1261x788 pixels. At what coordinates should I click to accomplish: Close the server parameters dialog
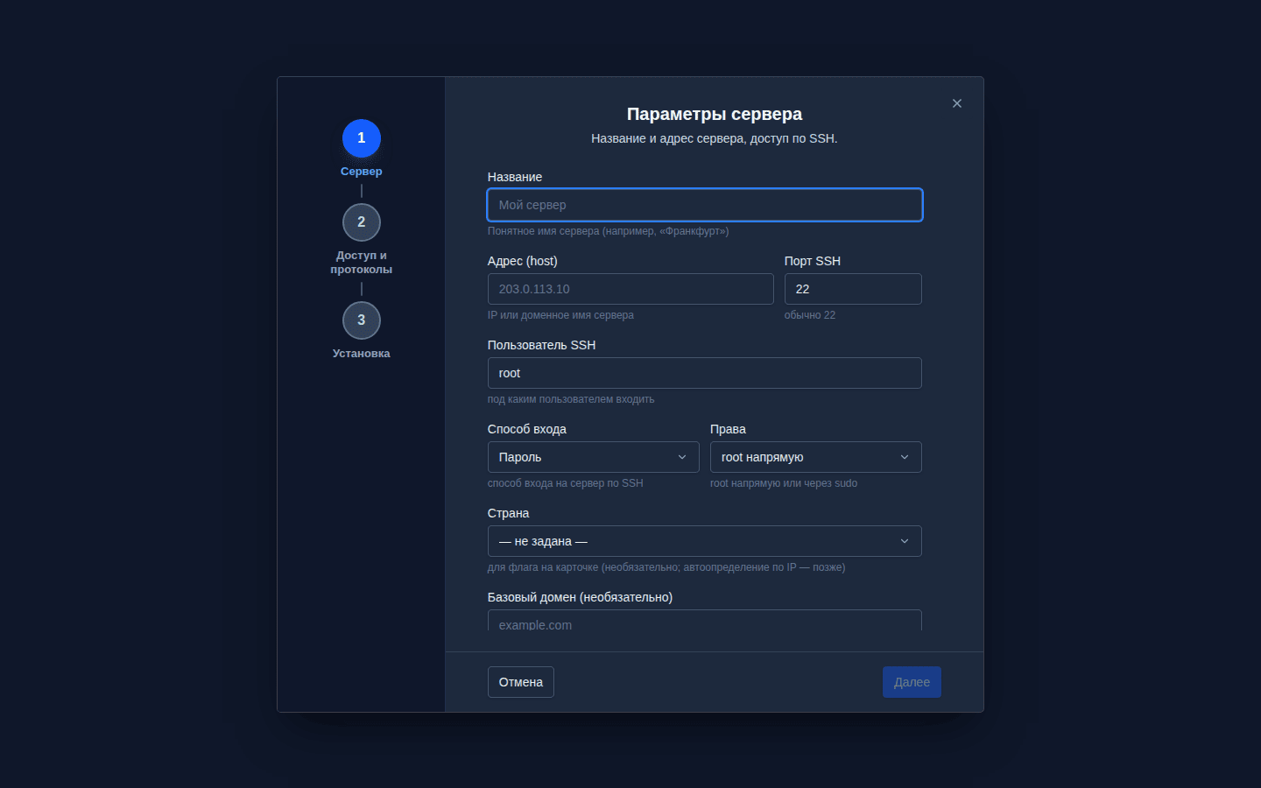point(957,103)
